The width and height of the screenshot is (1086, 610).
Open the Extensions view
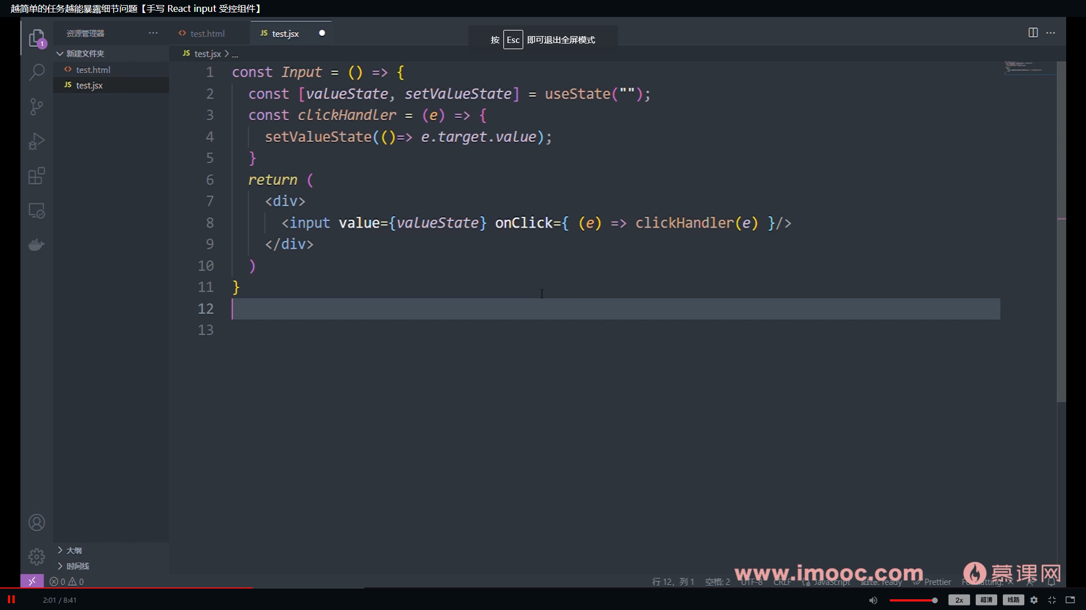coord(37,176)
